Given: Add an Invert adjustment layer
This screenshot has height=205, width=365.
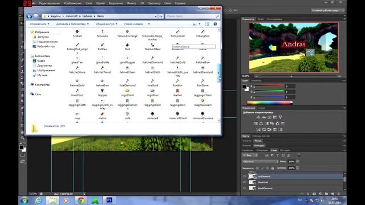Looking at the screenshot, I should 258,129.
